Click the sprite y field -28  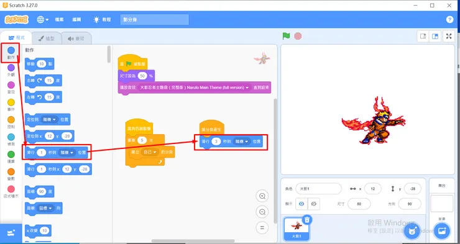[413, 189]
